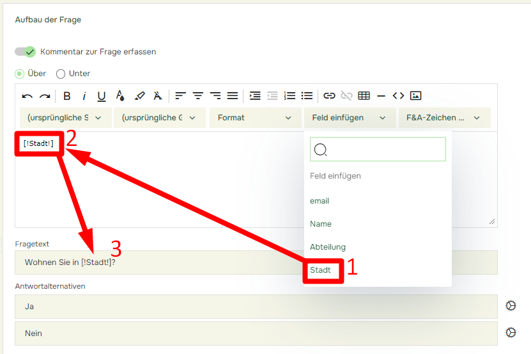Choose email from the field list

319,201
